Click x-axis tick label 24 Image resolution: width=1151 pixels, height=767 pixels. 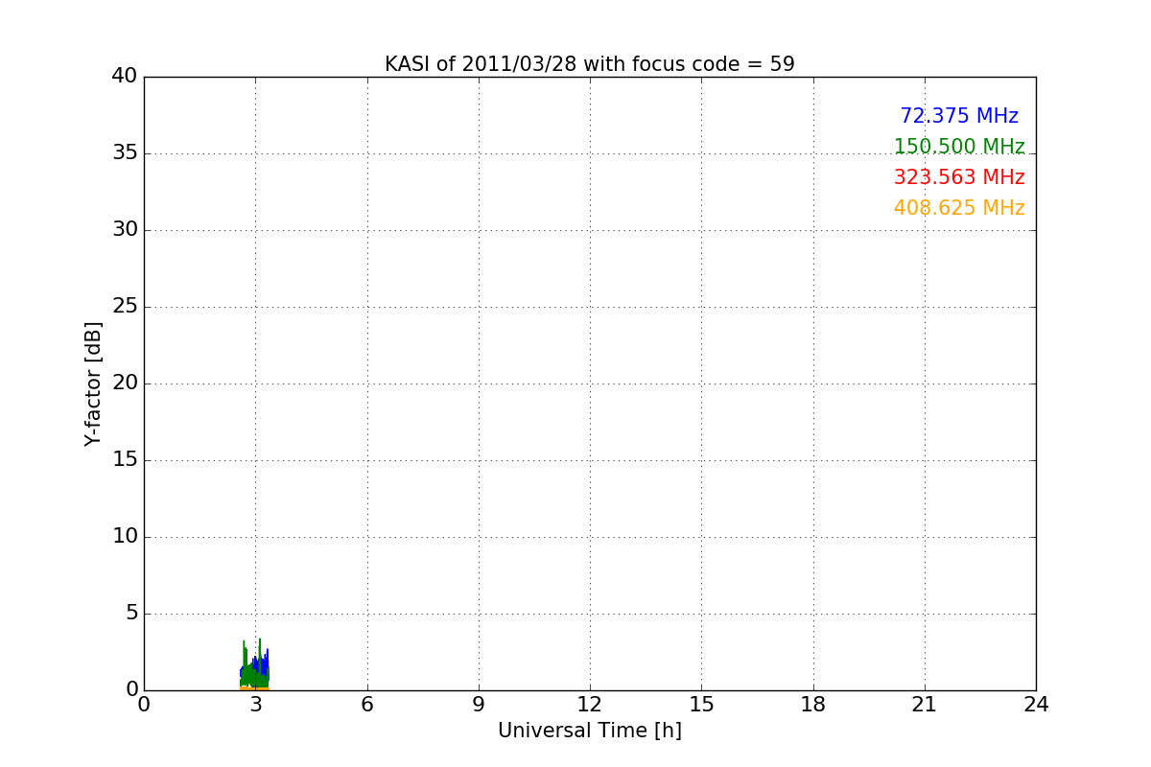[x=1036, y=705]
